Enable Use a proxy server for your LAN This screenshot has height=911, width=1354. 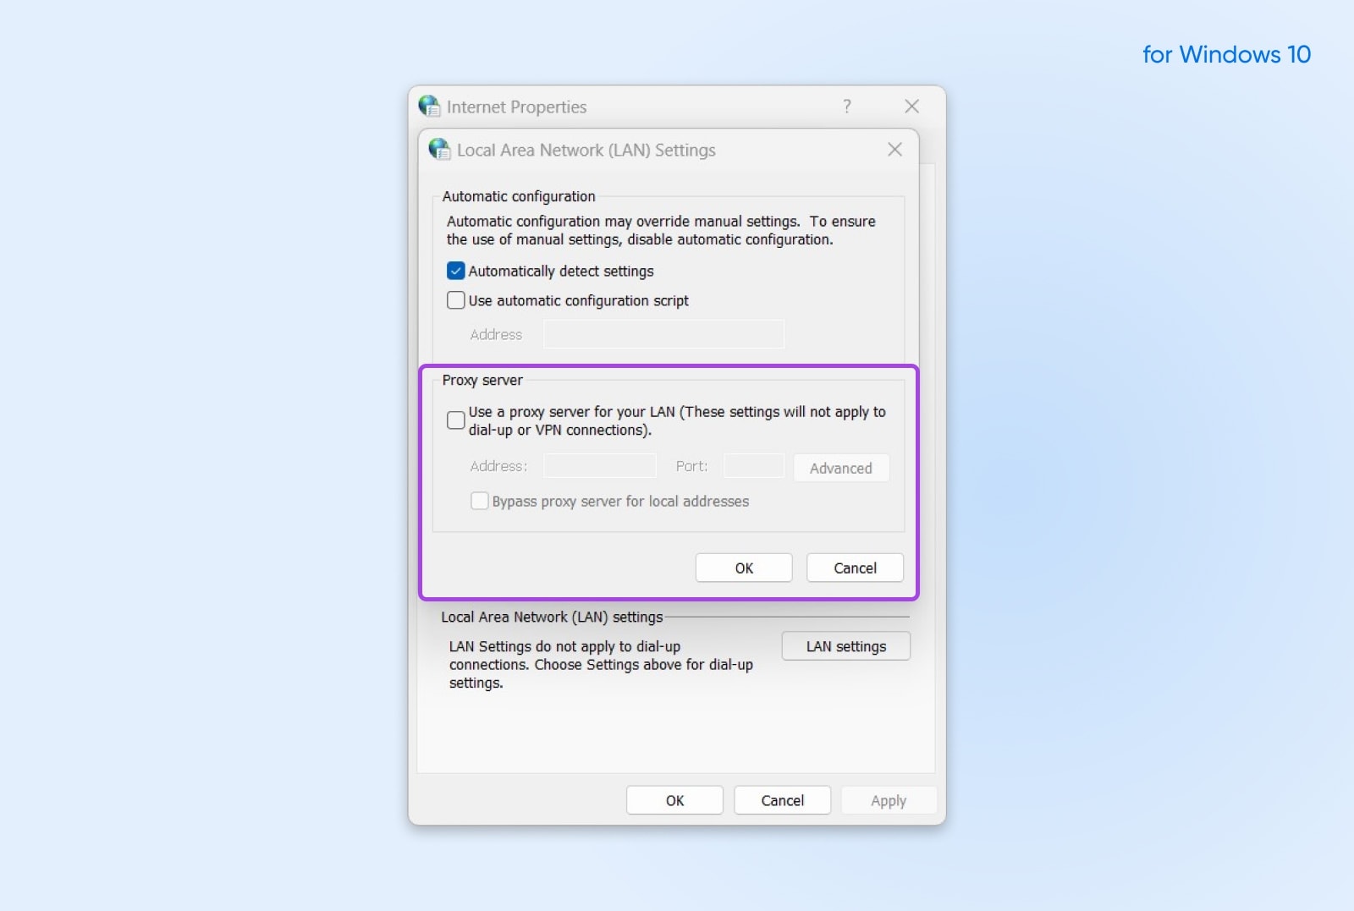pos(454,420)
